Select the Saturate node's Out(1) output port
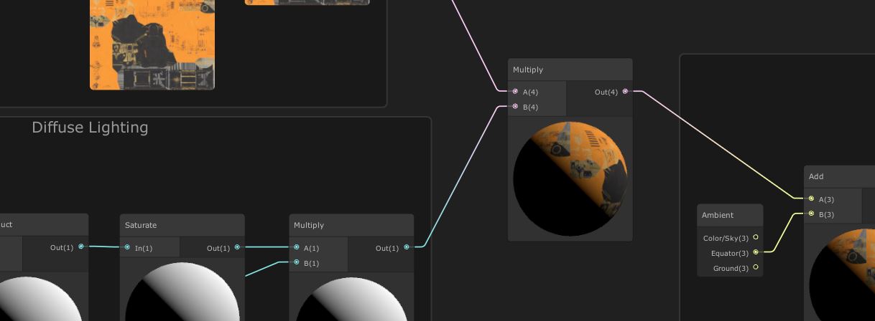This screenshot has width=875, height=321. click(237, 248)
